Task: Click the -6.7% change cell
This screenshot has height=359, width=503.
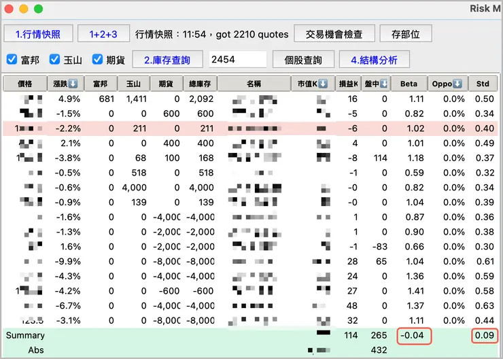Action: pyautogui.click(x=67, y=306)
